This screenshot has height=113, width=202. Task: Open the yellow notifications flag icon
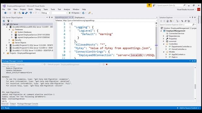(149, 5)
